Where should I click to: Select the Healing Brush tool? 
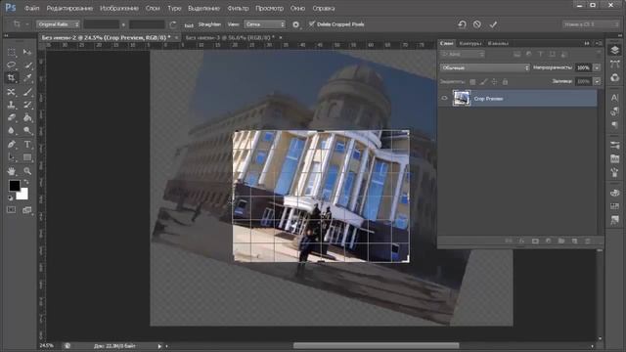click(x=11, y=92)
